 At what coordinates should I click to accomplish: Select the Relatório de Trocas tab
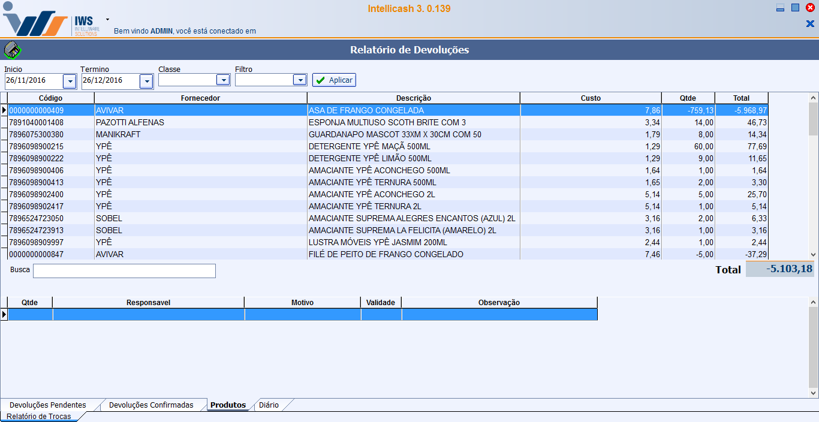click(x=39, y=417)
